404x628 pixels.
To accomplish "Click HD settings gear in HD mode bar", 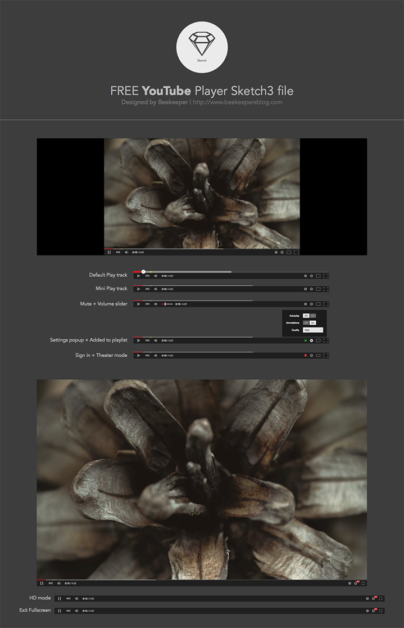I will (373, 599).
